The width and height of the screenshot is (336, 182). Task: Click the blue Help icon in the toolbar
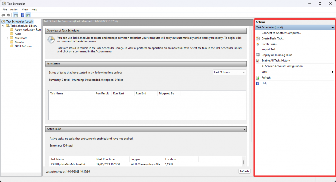click(x=23, y=15)
